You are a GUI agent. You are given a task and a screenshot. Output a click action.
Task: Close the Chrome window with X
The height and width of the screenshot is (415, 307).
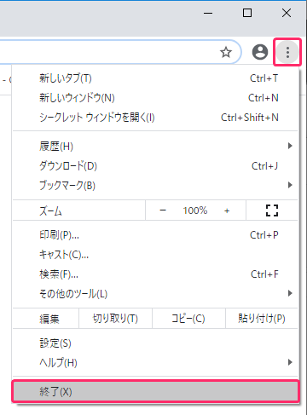pos(287,13)
